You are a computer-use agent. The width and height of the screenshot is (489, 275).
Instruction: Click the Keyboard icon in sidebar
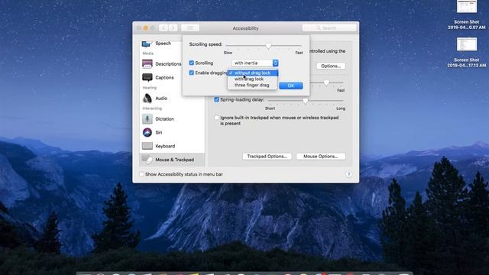pos(147,146)
